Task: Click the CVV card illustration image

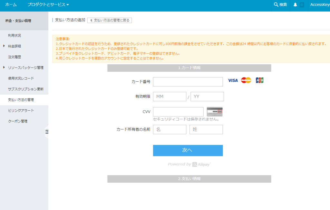Action: pyautogui.click(x=215, y=112)
